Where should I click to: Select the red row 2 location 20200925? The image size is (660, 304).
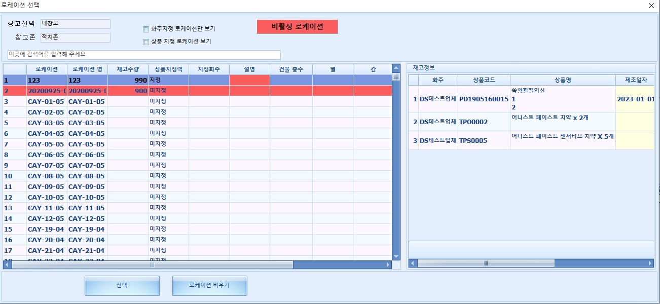coord(46,91)
